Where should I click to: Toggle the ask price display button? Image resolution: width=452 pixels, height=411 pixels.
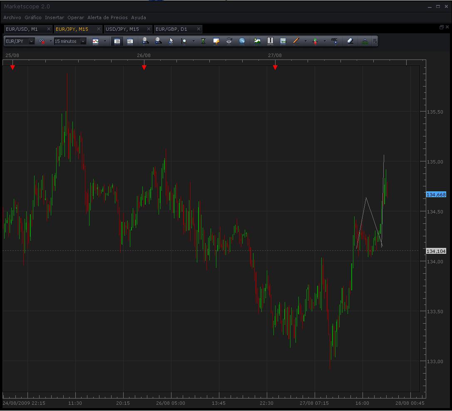tap(130, 41)
